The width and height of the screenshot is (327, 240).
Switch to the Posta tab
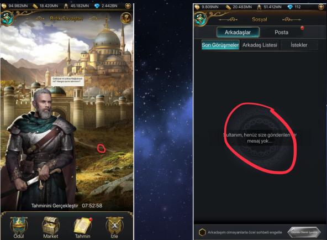[x=281, y=32]
